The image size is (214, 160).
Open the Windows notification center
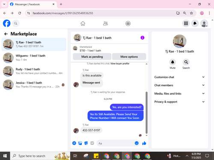tap(207, 156)
